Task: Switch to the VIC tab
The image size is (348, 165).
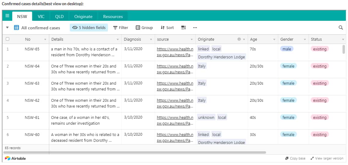Action: pos(41,16)
